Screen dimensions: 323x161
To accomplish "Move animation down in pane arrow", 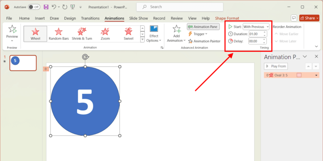I will pos(316,66).
